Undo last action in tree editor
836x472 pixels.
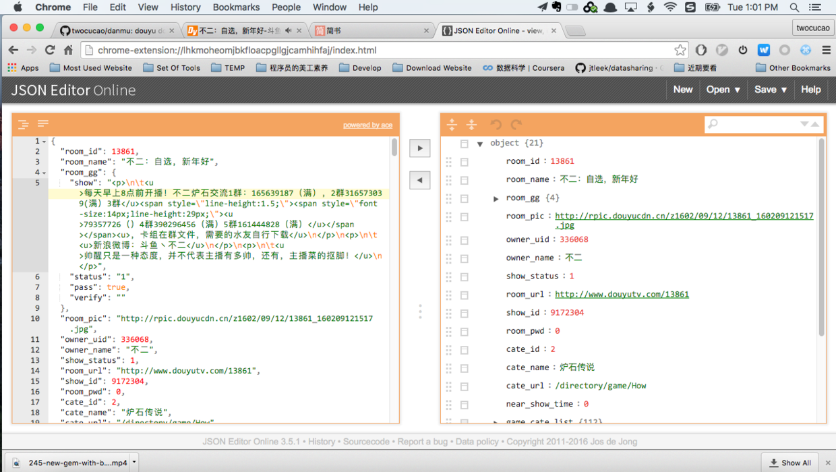click(x=496, y=124)
